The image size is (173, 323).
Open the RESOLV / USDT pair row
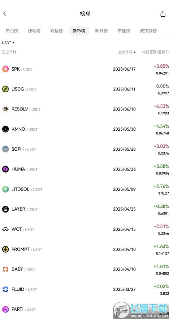[x=87, y=109]
